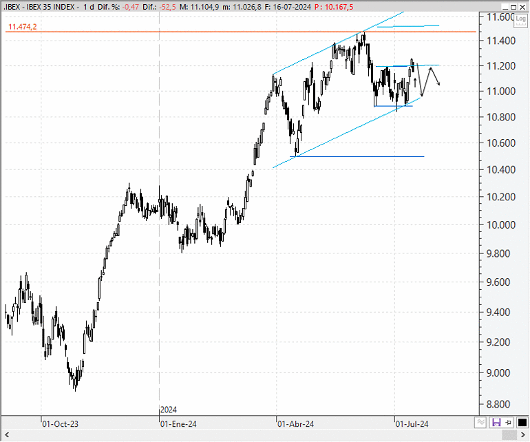Screen dimensions: 530x442
Task: Click the P: 10.167,5 value
Action: pos(334,7)
